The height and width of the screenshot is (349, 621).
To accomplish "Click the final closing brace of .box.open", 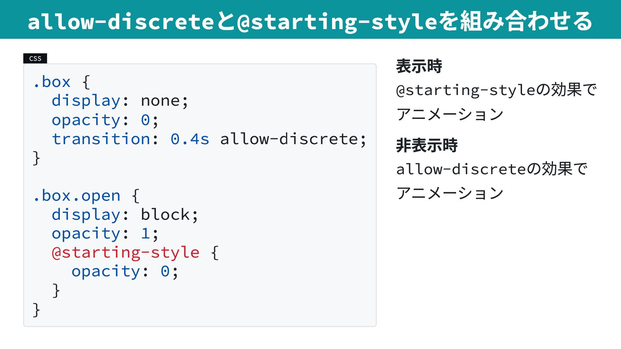I will click(x=36, y=310).
